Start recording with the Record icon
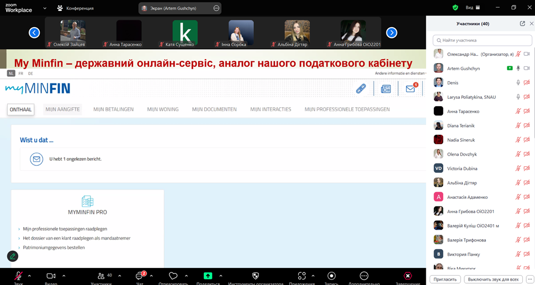The height and width of the screenshot is (285, 535). pyautogui.click(x=331, y=276)
